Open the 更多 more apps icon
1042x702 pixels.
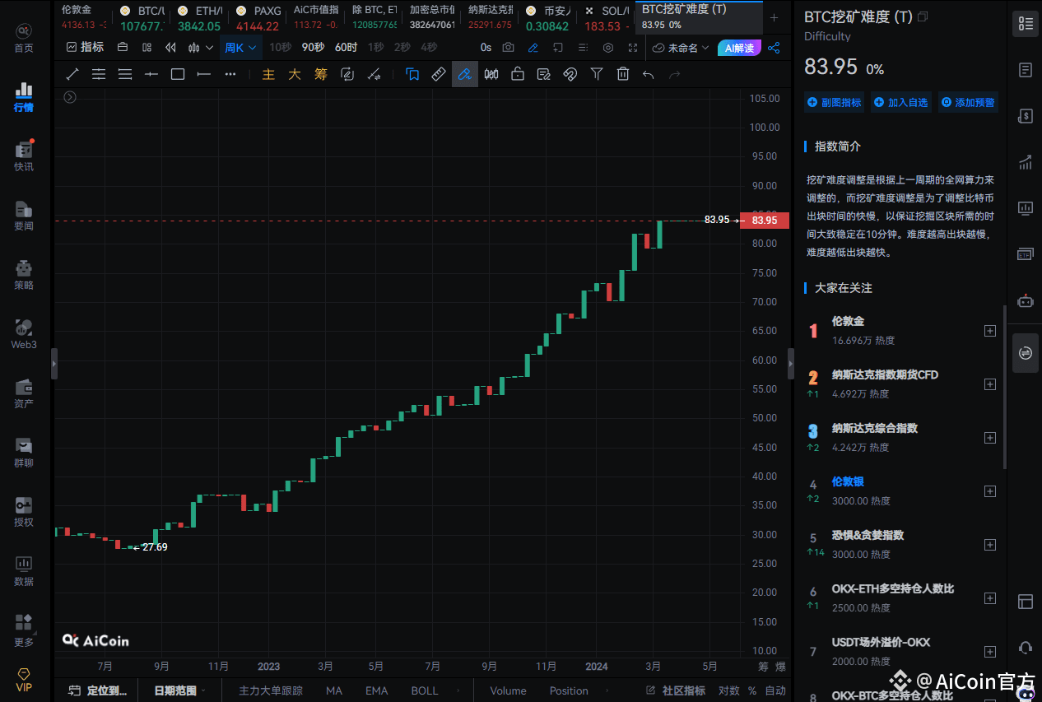24,630
